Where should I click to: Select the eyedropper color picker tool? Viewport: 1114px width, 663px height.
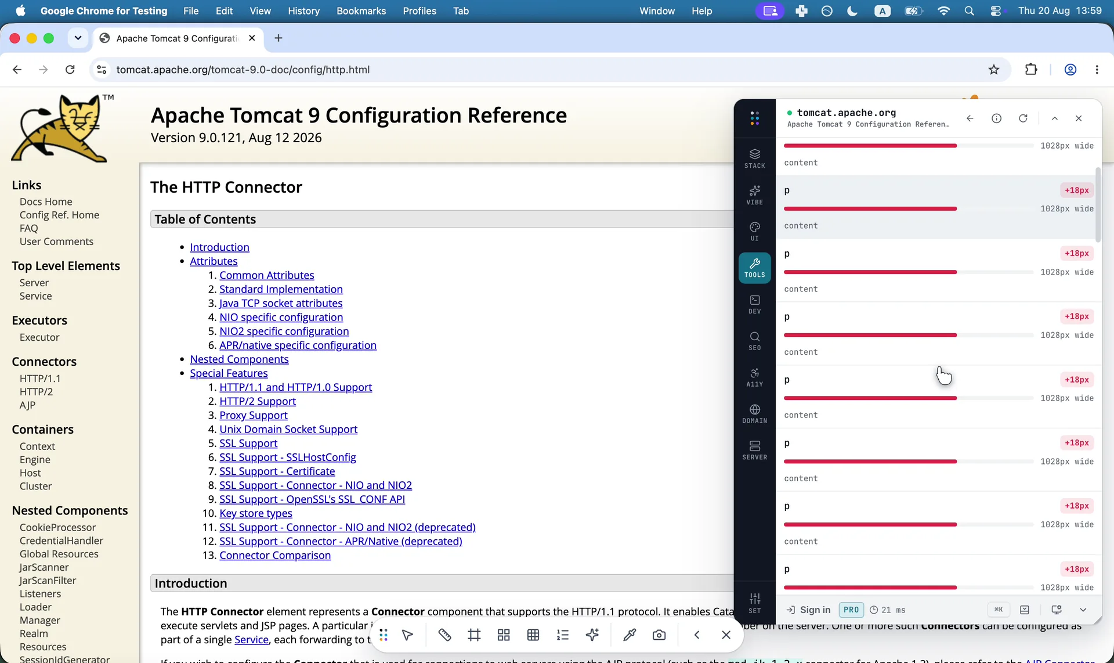click(630, 635)
